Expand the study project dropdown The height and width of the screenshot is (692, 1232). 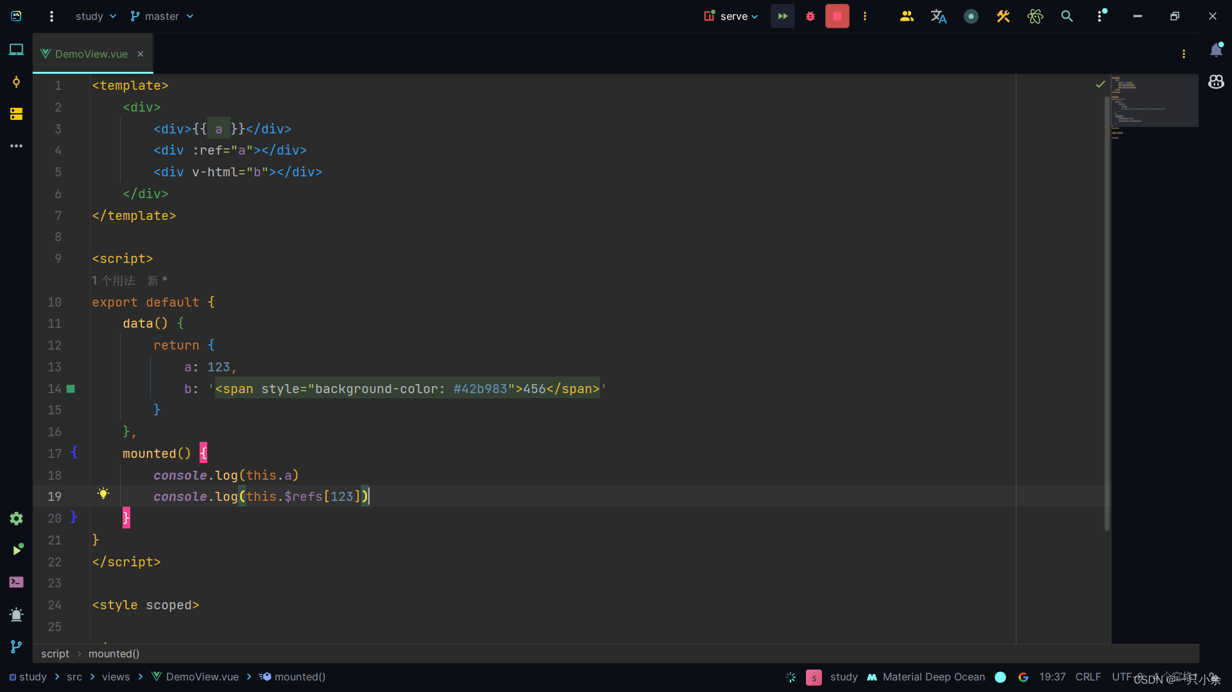click(x=96, y=16)
